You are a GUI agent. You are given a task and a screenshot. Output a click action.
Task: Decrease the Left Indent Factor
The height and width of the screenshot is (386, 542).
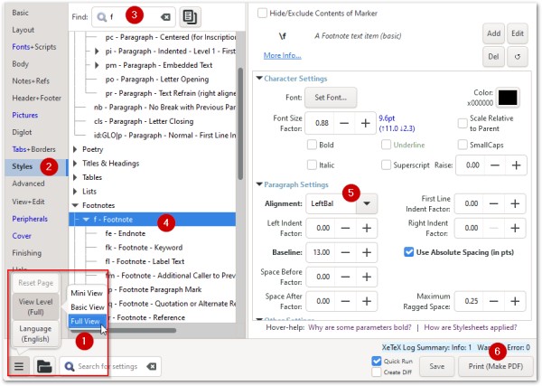point(345,228)
